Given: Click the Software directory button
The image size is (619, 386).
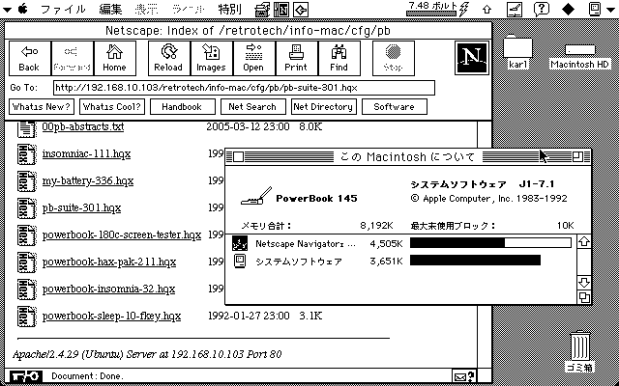Looking at the screenshot, I should 395,107.
